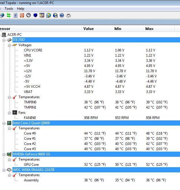Click thermometer icon under Intel Core Temperatures
180x190 pixels.
point(15,128)
